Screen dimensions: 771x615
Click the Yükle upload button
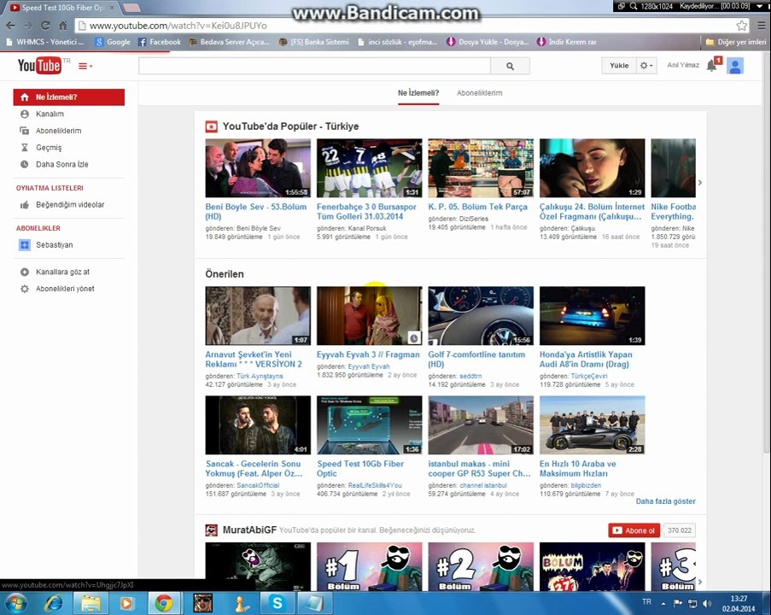coord(618,66)
